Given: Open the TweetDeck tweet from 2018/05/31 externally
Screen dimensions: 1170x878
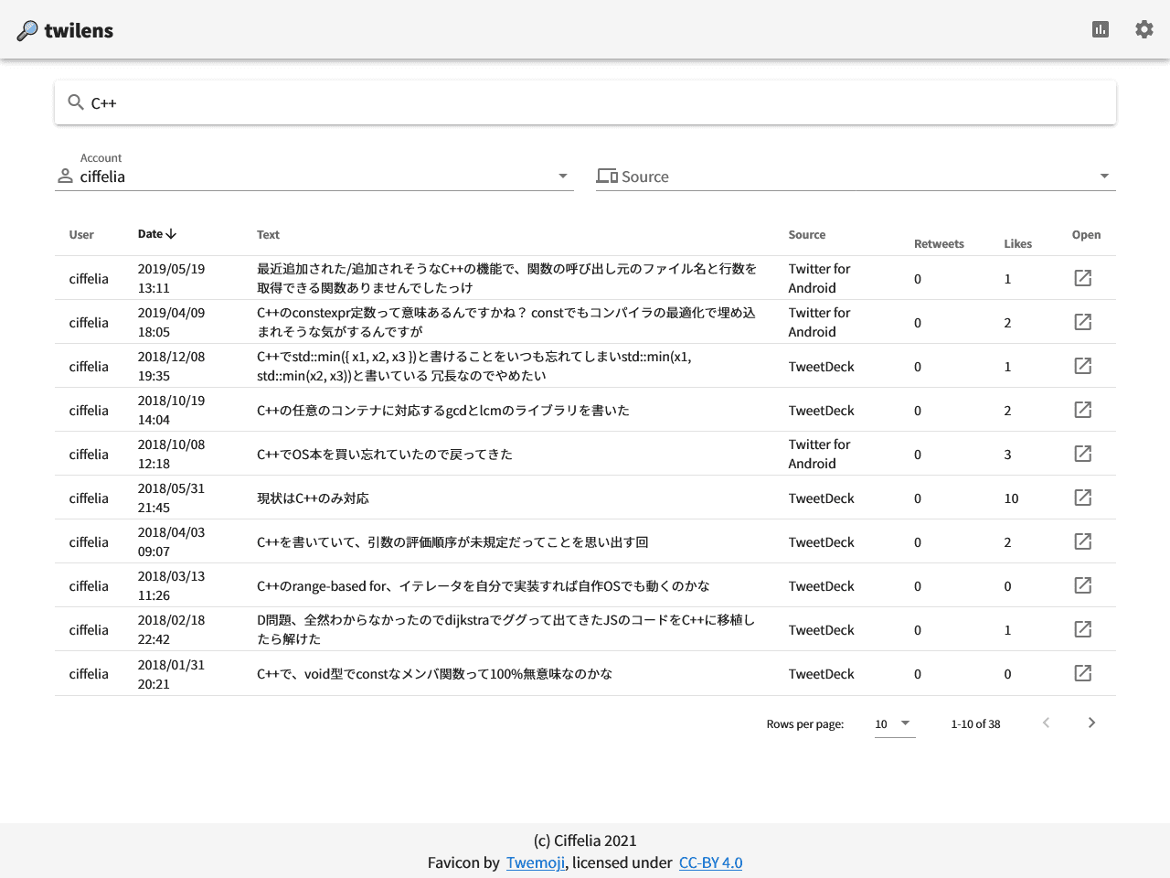Looking at the screenshot, I should tap(1082, 498).
